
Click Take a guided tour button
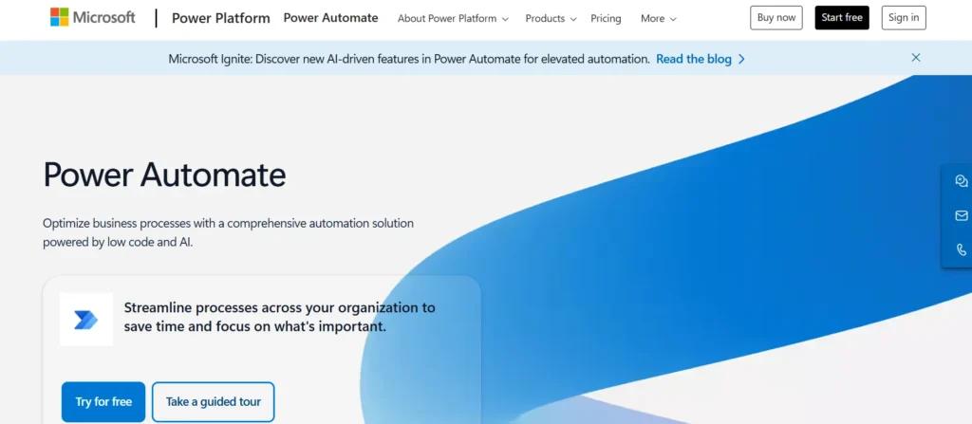[x=214, y=401]
